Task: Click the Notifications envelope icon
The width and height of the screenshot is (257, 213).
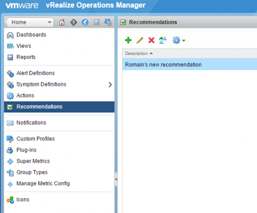Action: click(x=10, y=123)
